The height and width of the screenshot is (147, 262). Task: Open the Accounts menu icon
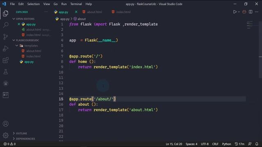click(x=5, y=124)
